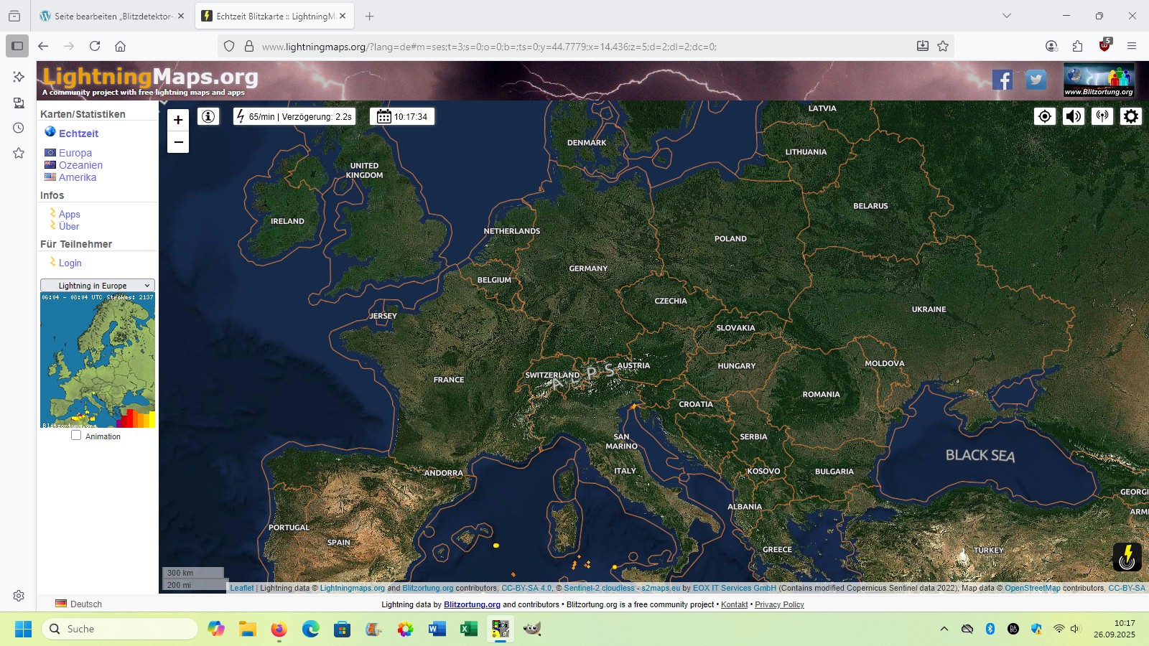Toggle the thunder sound speaker icon
The height and width of the screenshot is (646, 1149).
[1073, 116]
